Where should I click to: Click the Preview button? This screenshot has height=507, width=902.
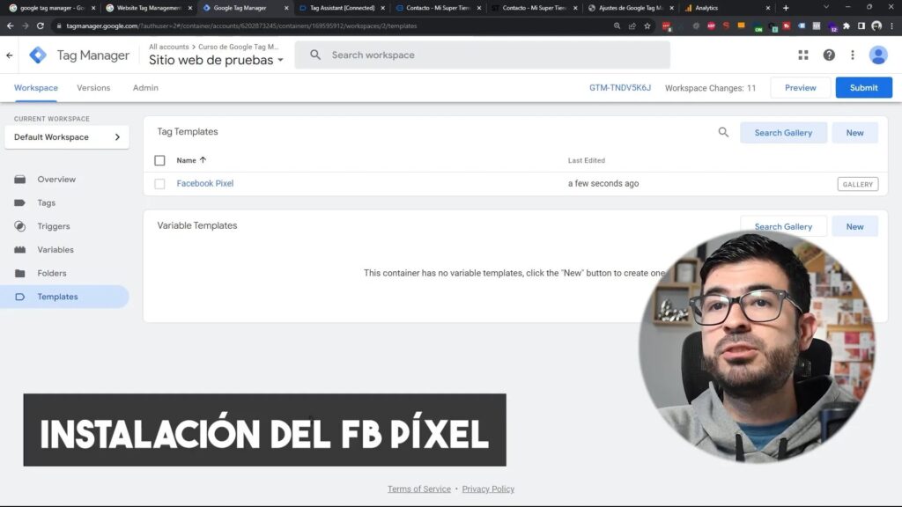click(800, 88)
